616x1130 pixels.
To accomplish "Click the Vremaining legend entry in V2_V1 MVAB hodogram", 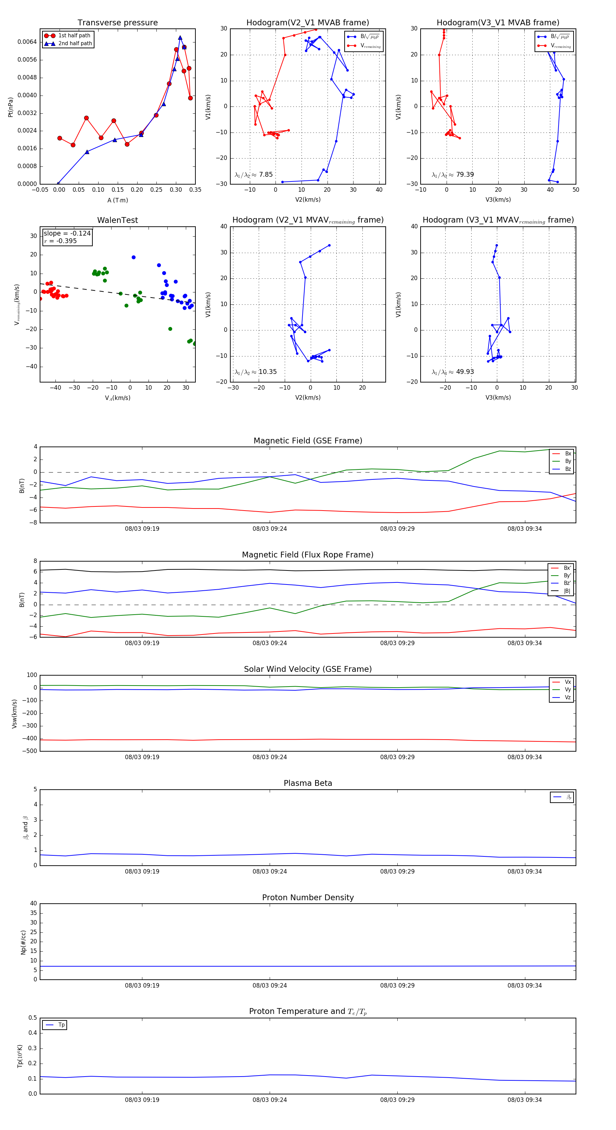I will pos(364,46).
